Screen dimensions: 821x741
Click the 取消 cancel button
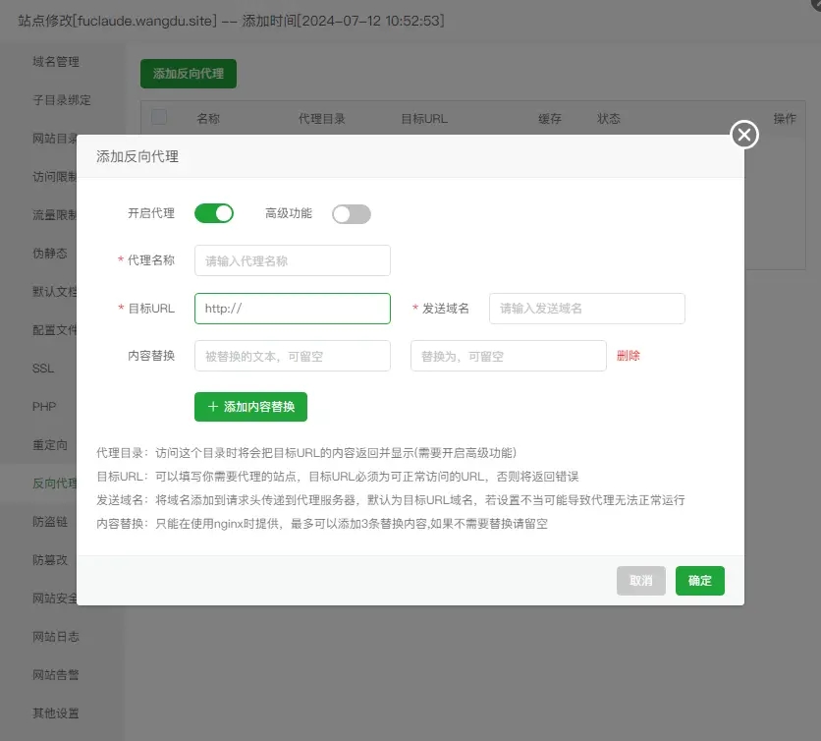coord(640,581)
